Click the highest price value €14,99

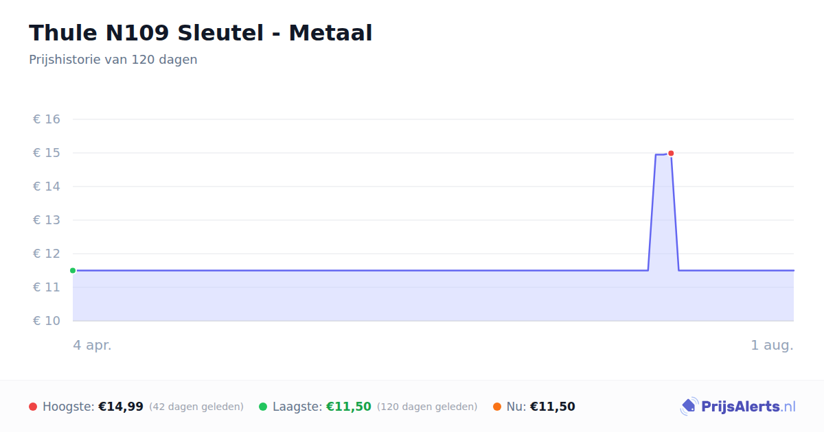click(x=121, y=407)
